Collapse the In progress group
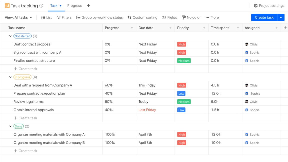 pos(10,77)
